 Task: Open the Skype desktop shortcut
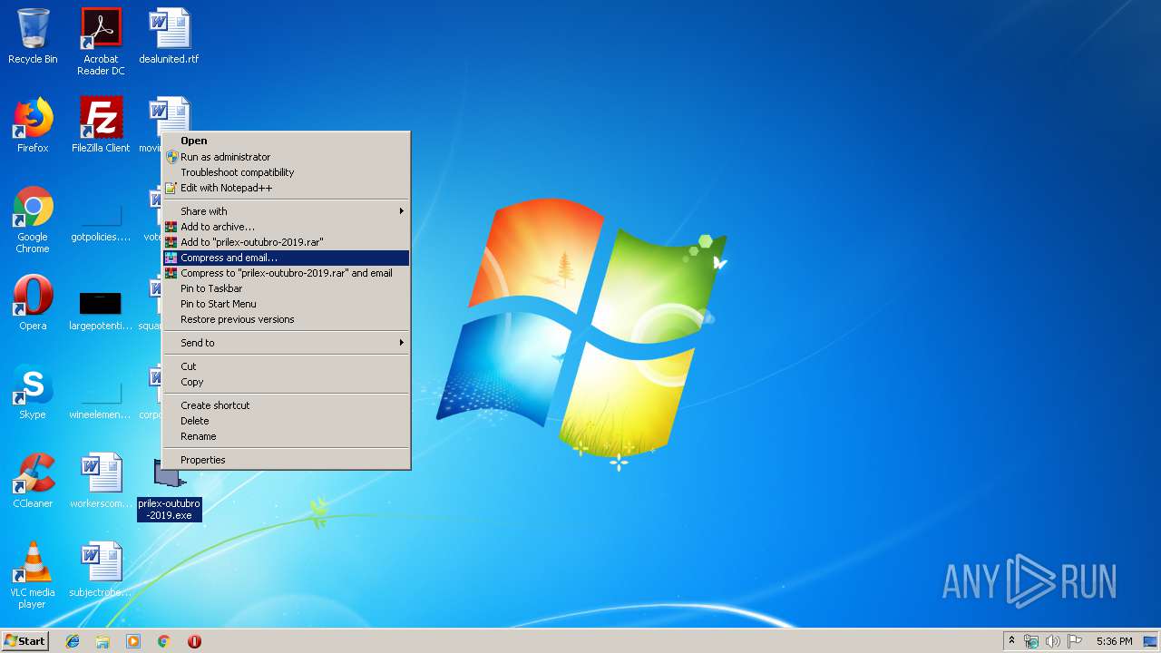[x=33, y=392]
